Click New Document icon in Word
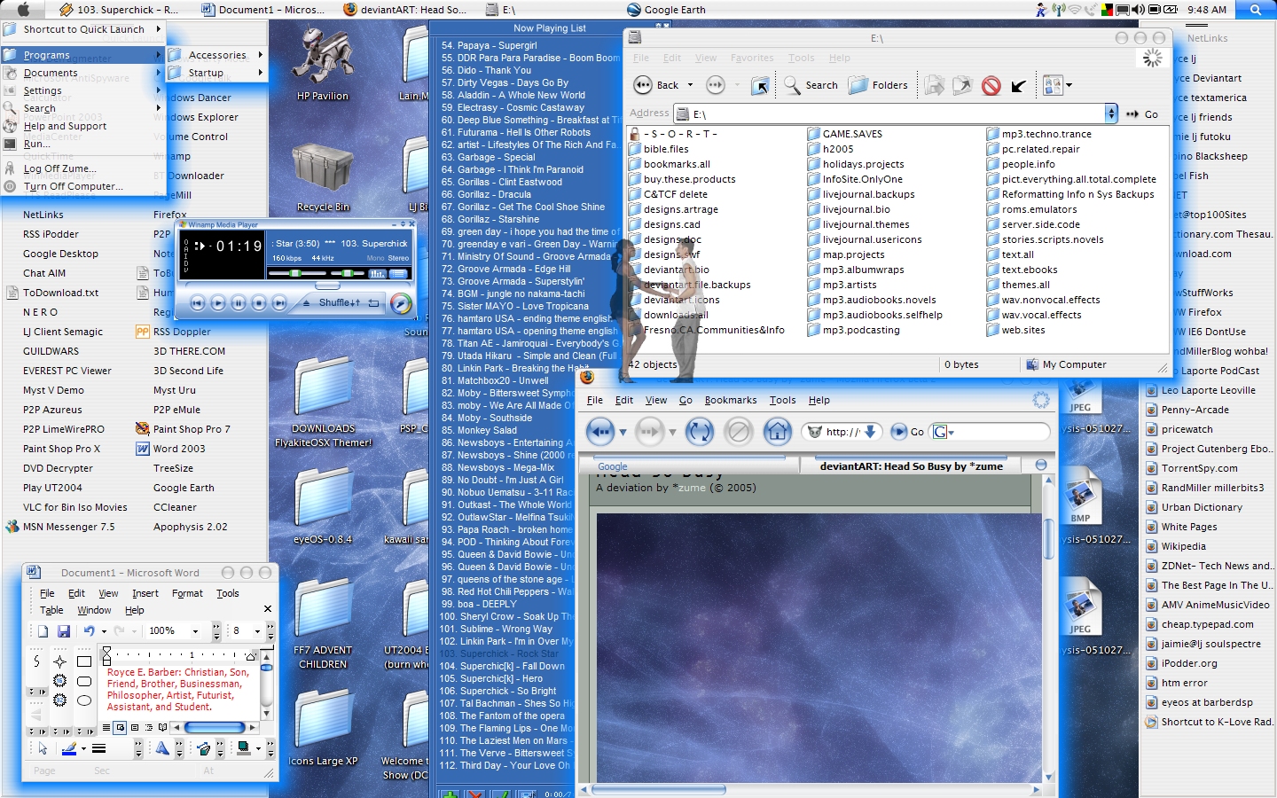The image size is (1277, 798). coord(43,630)
